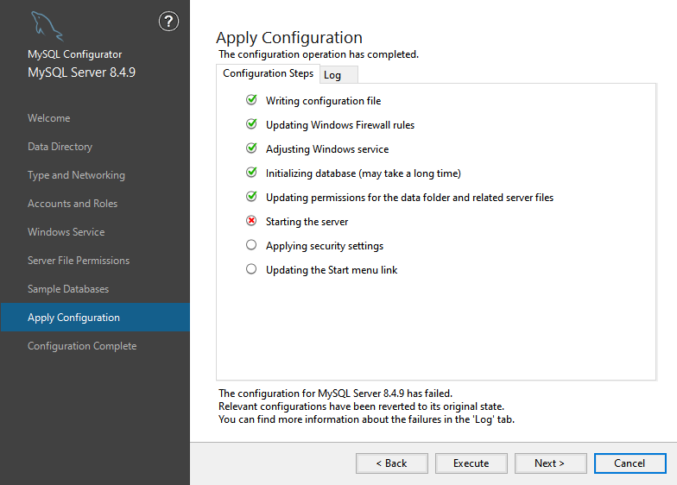Click the Starting the server step text
This screenshot has height=485, width=677.
(x=307, y=222)
